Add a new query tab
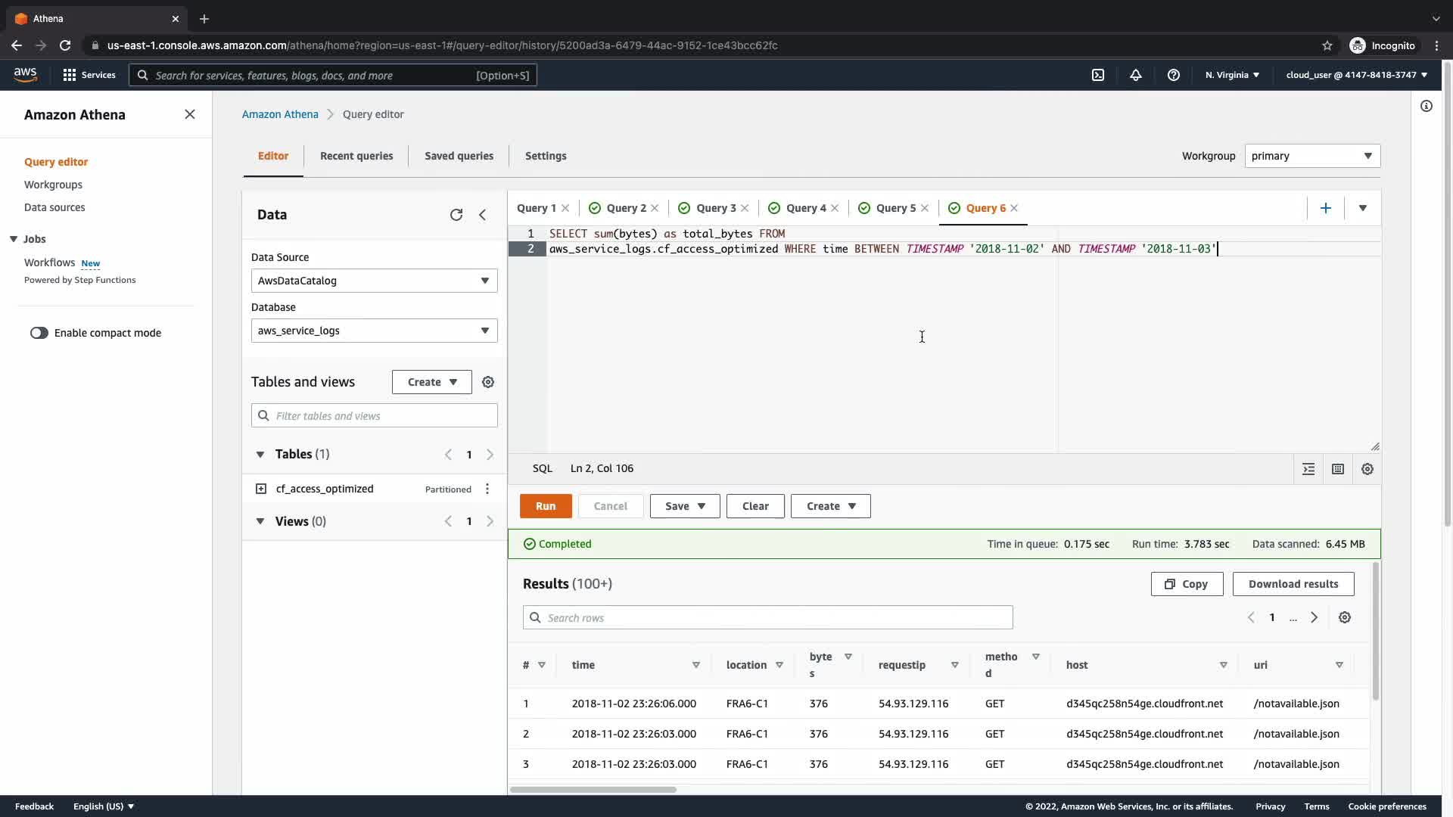The width and height of the screenshot is (1453, 817). (1325, 208)
